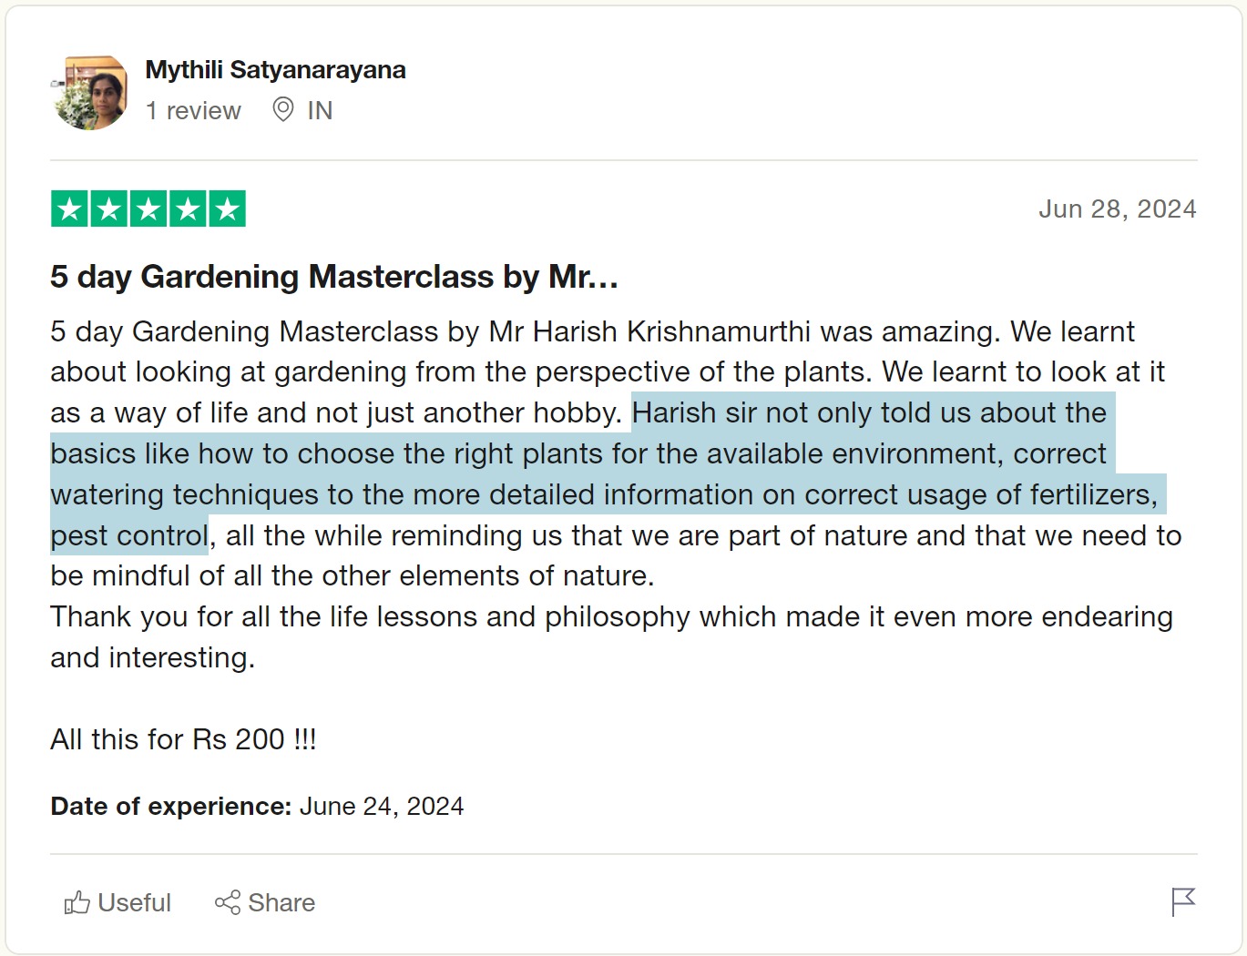Click the fifth green rating star
1247x956 pixels.
[x=227, y=209]
